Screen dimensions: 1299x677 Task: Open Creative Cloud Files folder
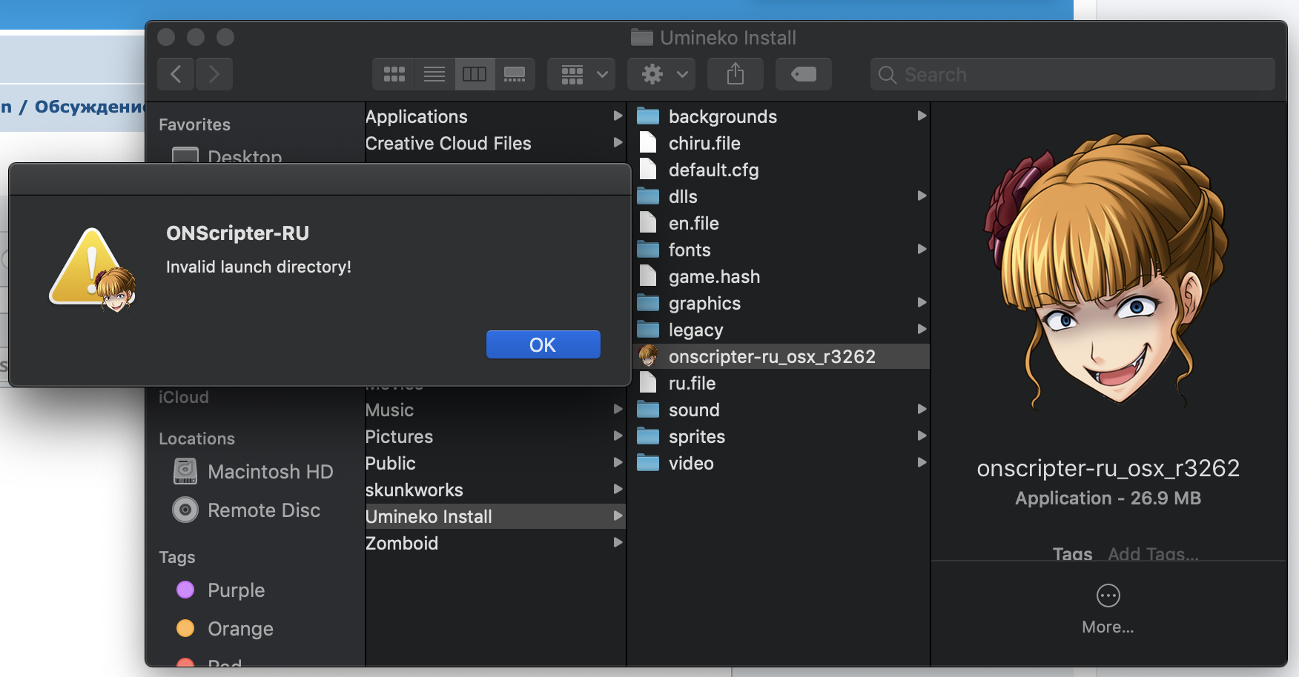tap(495, 143)
